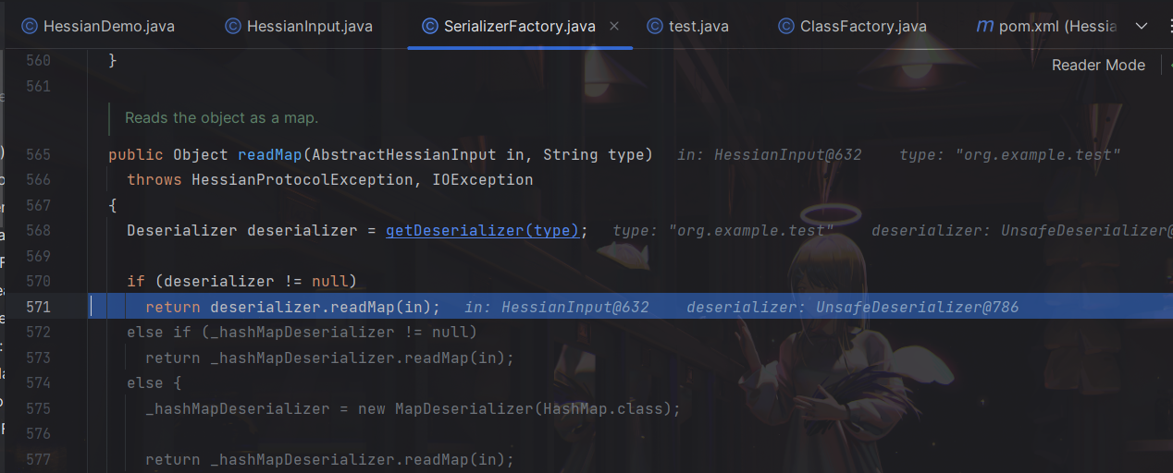Click gutter line number 574
Viewport: 1173px width, 473px height.
38,382
